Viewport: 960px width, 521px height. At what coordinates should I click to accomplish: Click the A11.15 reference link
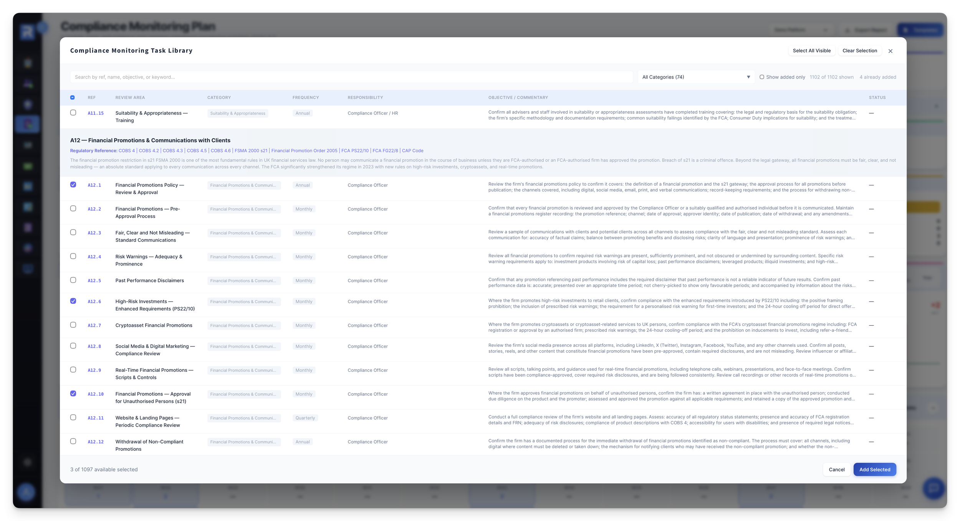95,113
